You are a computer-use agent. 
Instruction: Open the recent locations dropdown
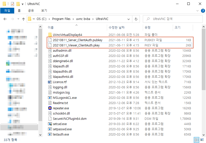(x=18, y=19)
